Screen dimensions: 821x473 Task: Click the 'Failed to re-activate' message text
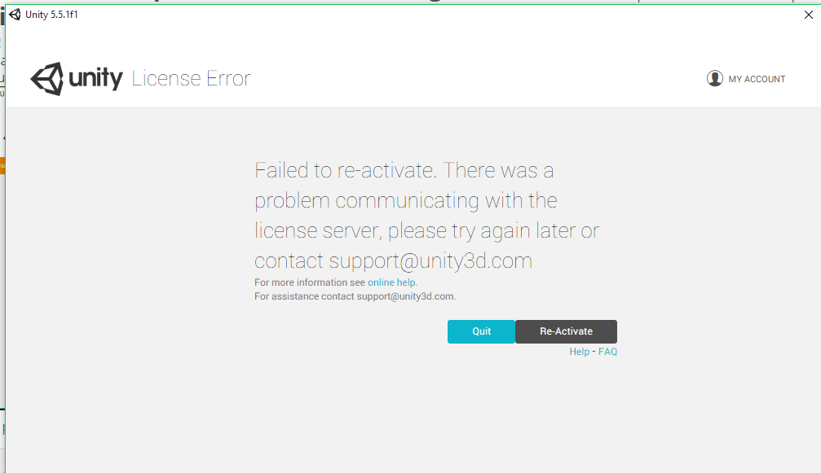pos(346,171)
